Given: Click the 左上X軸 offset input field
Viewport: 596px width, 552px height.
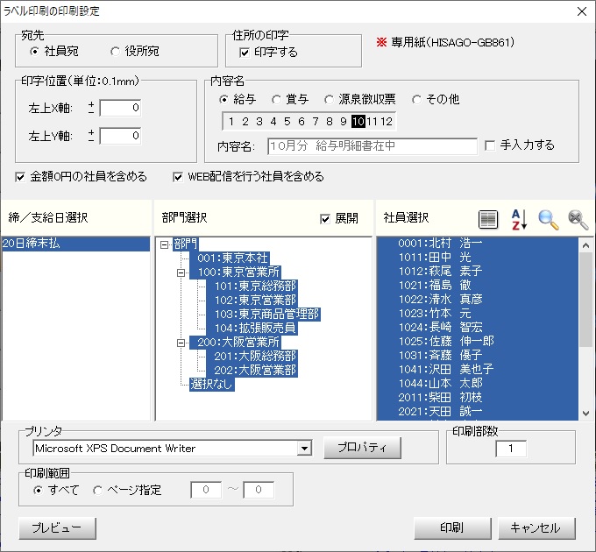Looking at the screenshot, I should tap(120, 108).
